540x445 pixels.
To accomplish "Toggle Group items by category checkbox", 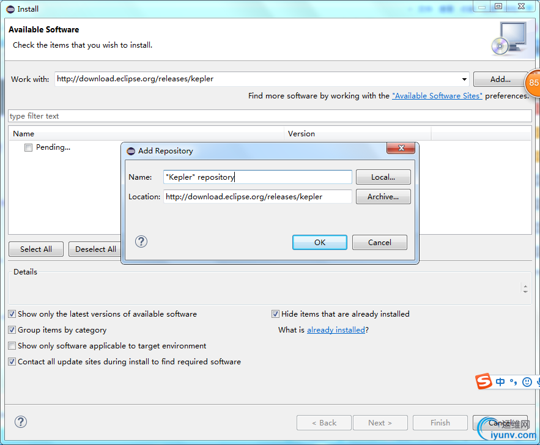I will (x=12, y=329).
